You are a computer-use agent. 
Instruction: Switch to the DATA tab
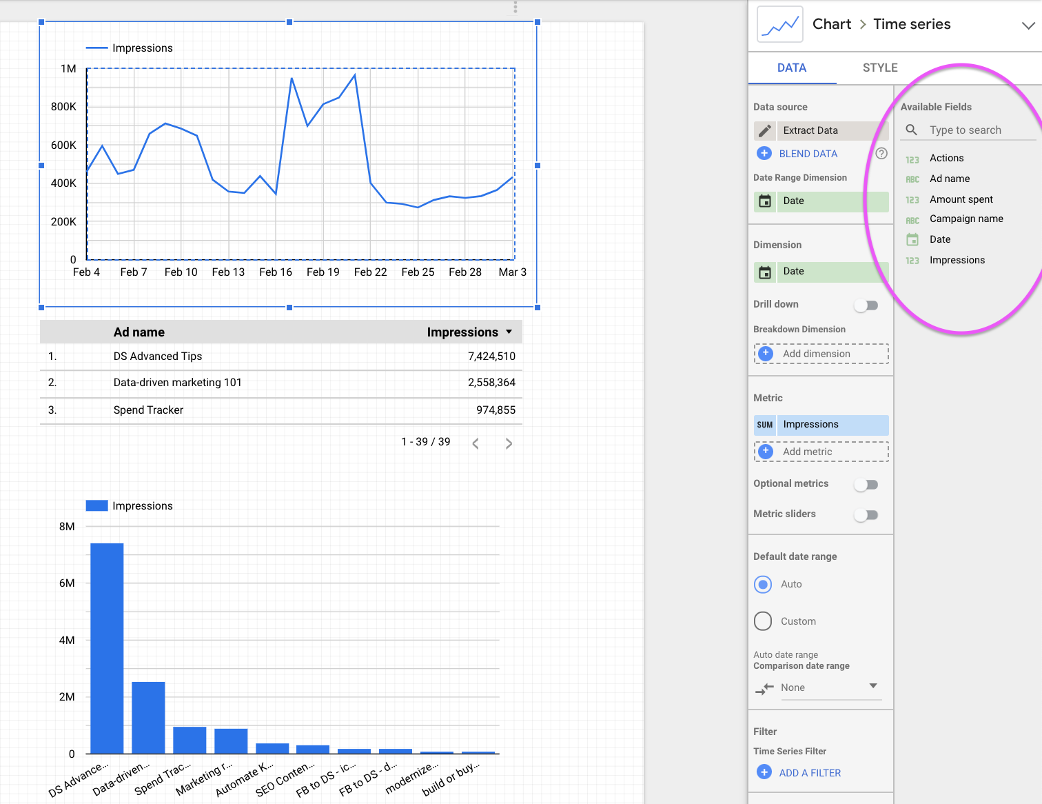(x=792, y=68)
